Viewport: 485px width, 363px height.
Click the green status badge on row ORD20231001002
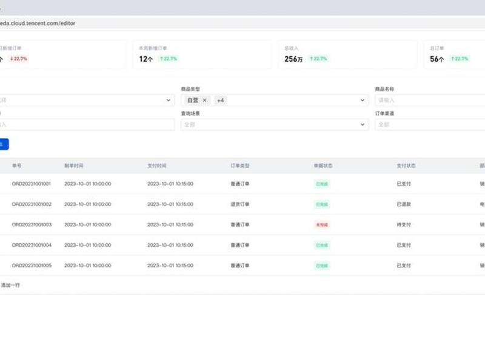click(322, 204)
